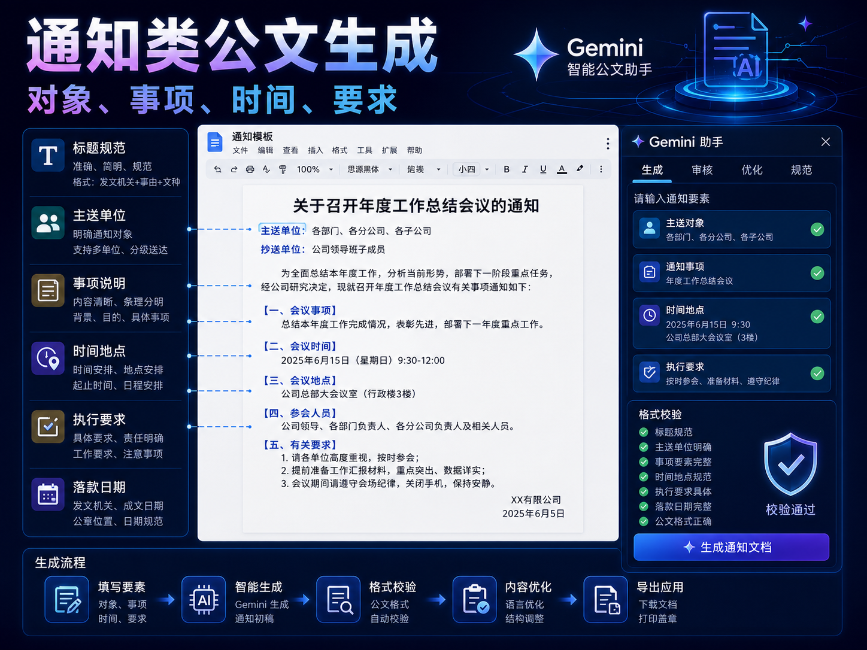The image size is (867, 650).
Task: Click the 主送单位 people icon in sidebar
Action: click(x=48, y=223)
